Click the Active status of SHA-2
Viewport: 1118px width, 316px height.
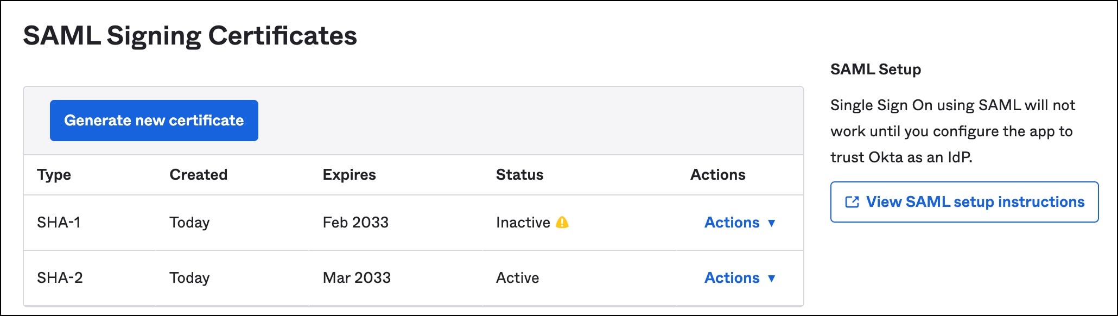[x=517, y=277]
